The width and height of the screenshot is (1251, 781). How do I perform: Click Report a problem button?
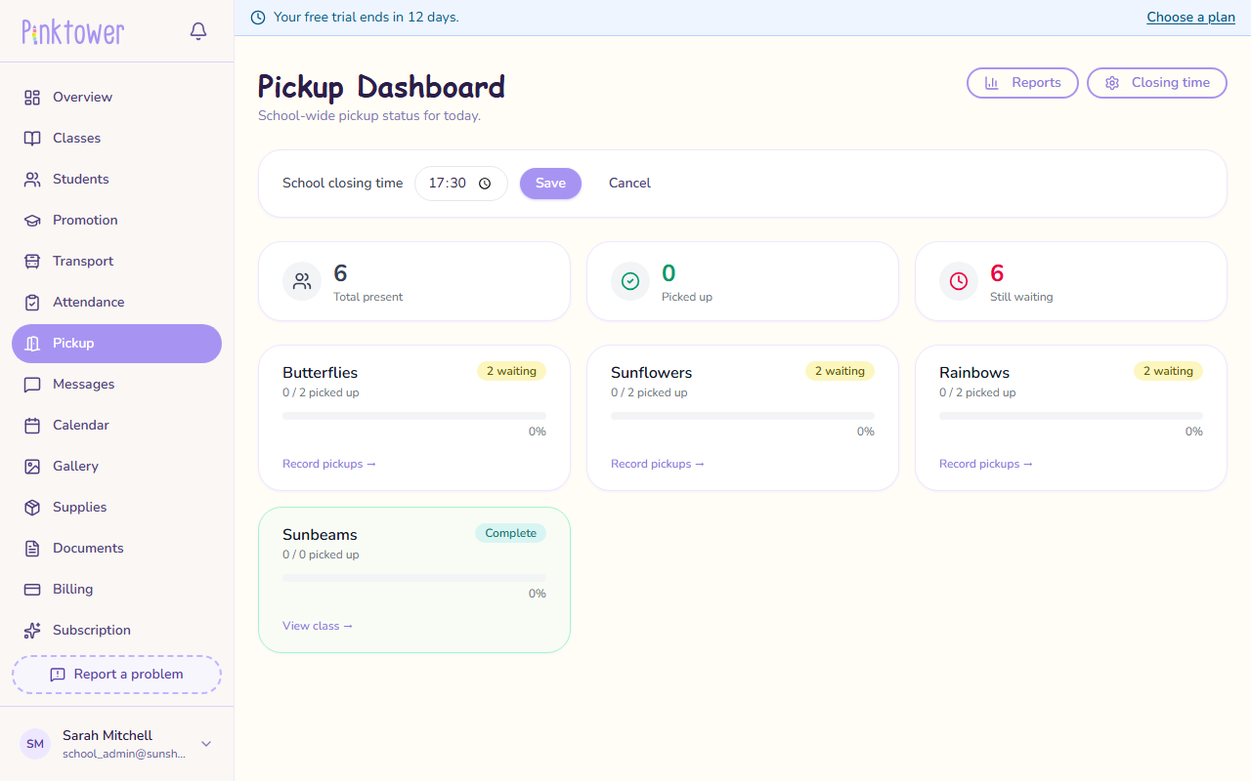tap(116, 675)
